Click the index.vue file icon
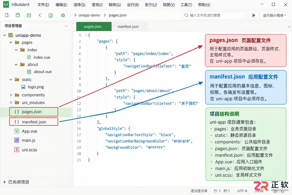 [29, 57]
